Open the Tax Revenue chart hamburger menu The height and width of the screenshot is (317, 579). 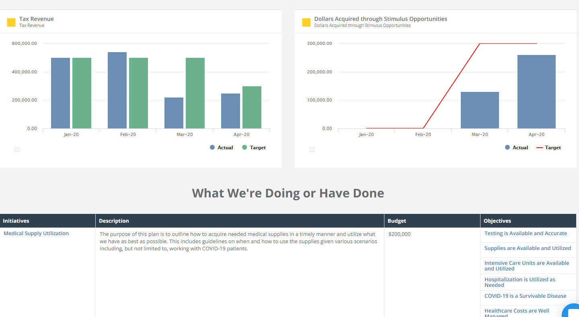[x=17, y=149]
